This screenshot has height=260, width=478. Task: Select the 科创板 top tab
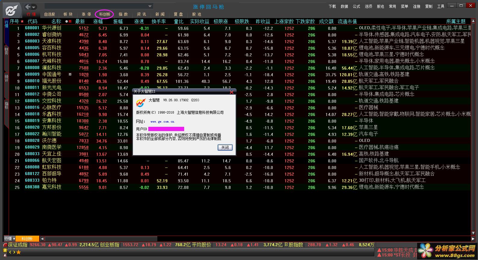(x=105, y=14)
